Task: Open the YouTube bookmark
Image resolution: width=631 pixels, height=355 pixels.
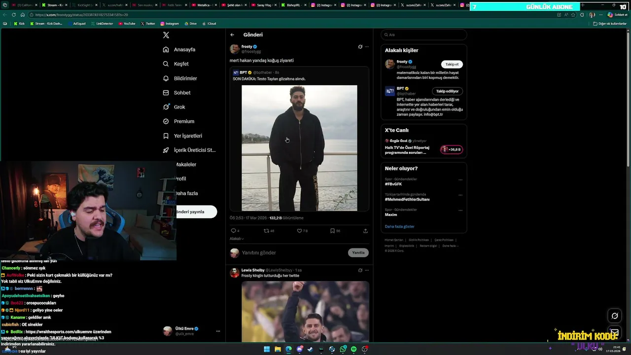Action: (127, 24)
